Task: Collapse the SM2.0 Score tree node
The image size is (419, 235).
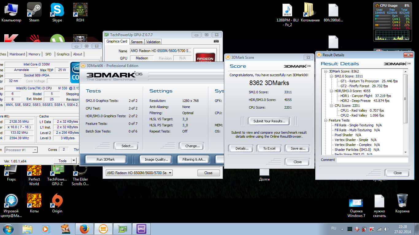Action: [x=332, y=76]
